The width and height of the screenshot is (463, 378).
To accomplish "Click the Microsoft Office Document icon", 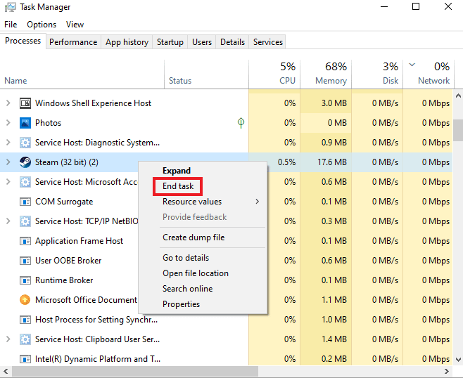I will point(24,300).
